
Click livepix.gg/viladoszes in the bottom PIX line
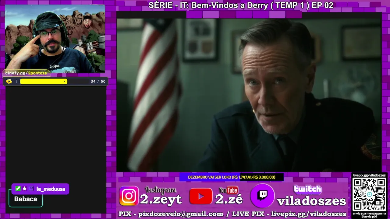pos(309,214)
